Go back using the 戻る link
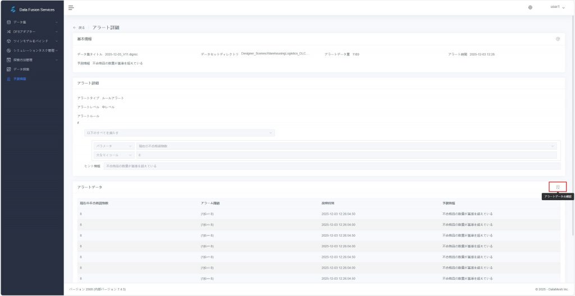 click(x=79, y=27)
